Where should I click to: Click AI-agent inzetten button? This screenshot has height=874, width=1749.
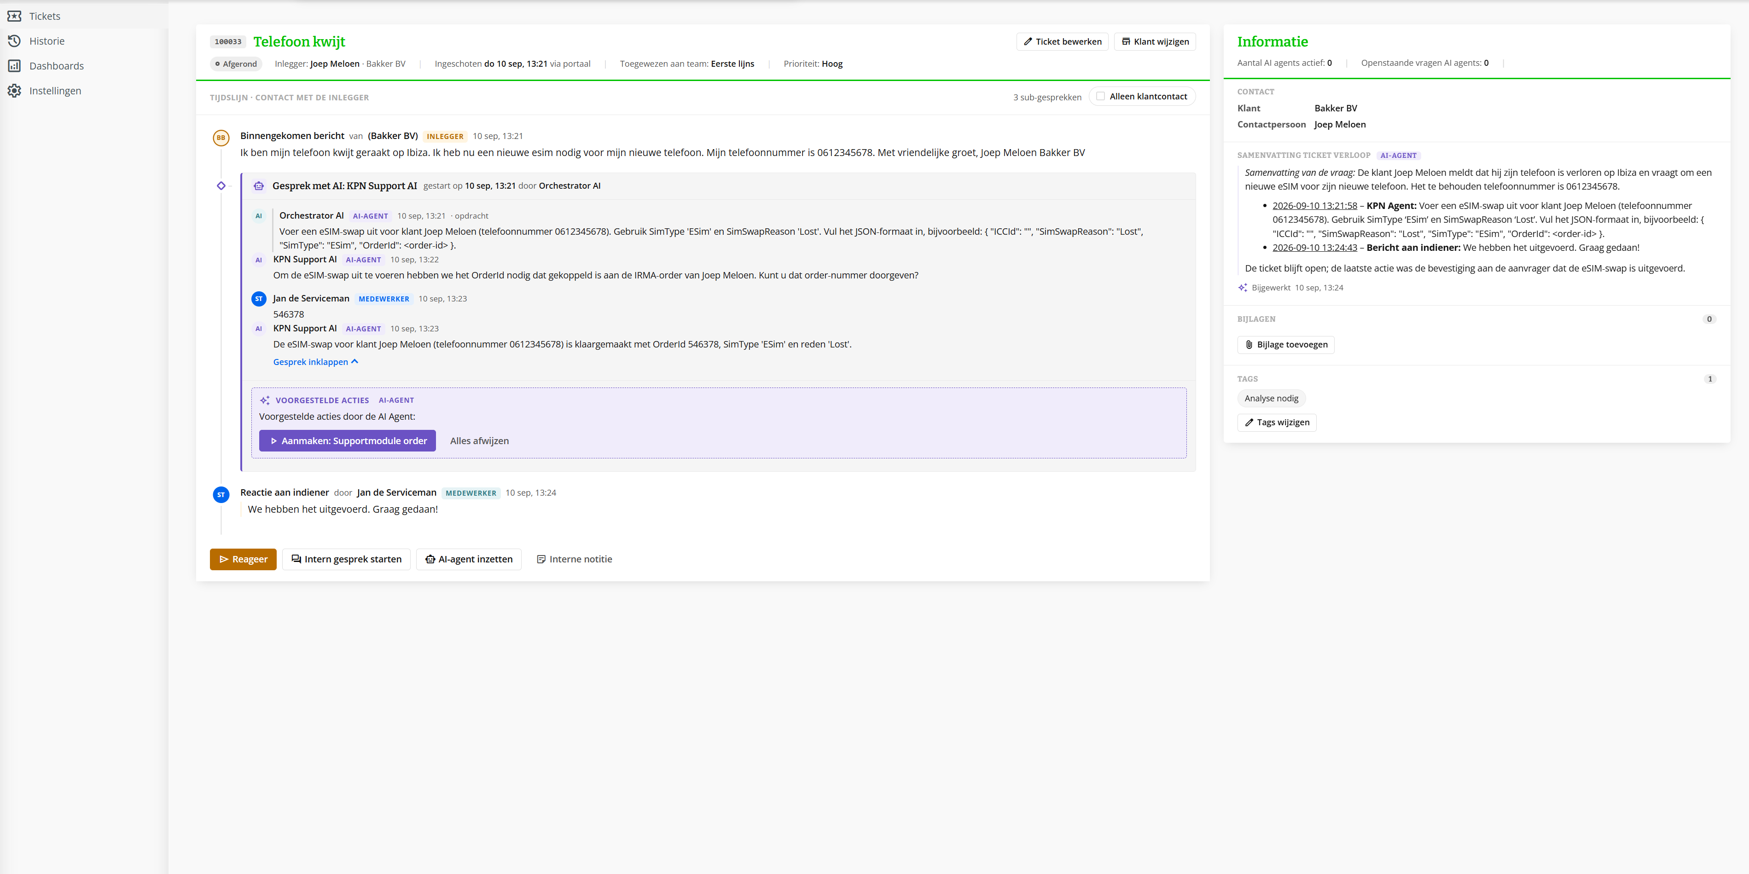pos(469,559)
